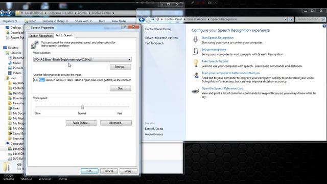Click Open in the Explorer toolbar

(x=31, y=21)
